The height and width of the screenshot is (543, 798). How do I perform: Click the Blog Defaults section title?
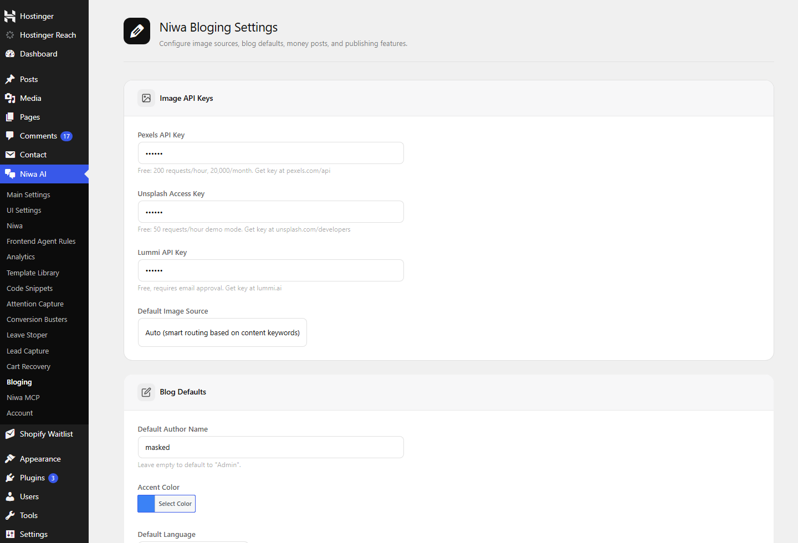(x=183, y=392)
